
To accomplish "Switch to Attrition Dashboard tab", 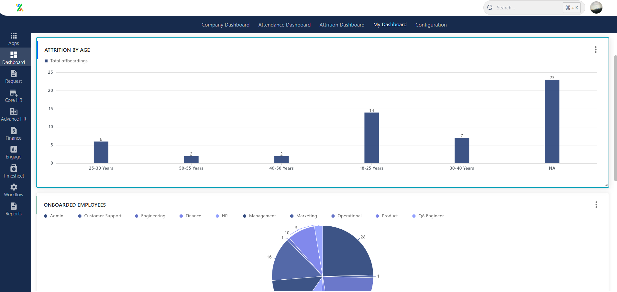I will point(342,25).
